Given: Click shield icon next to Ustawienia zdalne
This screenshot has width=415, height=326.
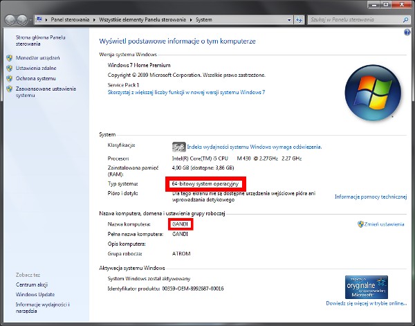Looking at the screenshot, I should pos(10,69).
